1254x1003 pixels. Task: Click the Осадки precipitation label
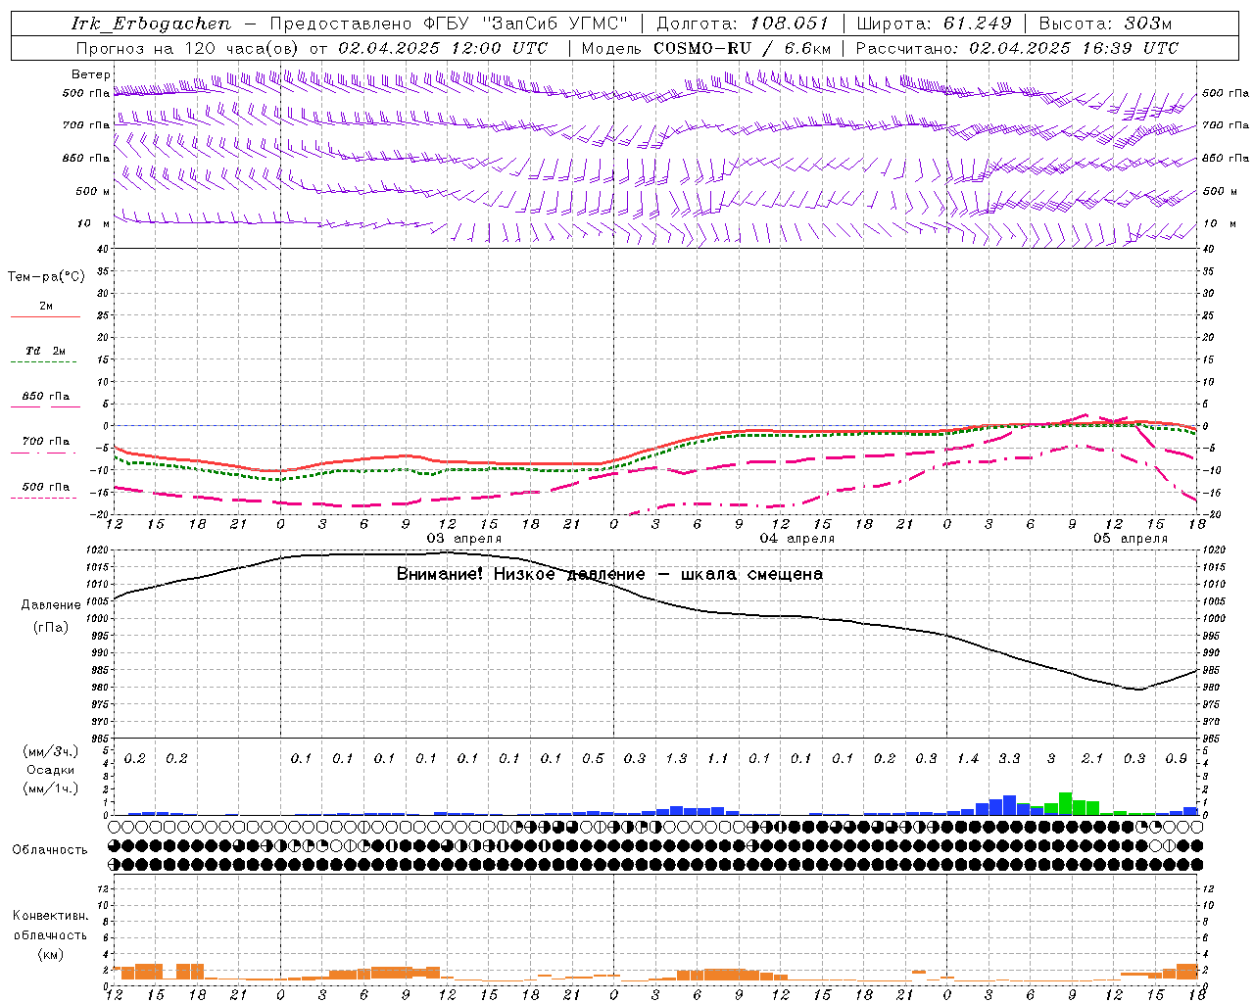point(51,770)
